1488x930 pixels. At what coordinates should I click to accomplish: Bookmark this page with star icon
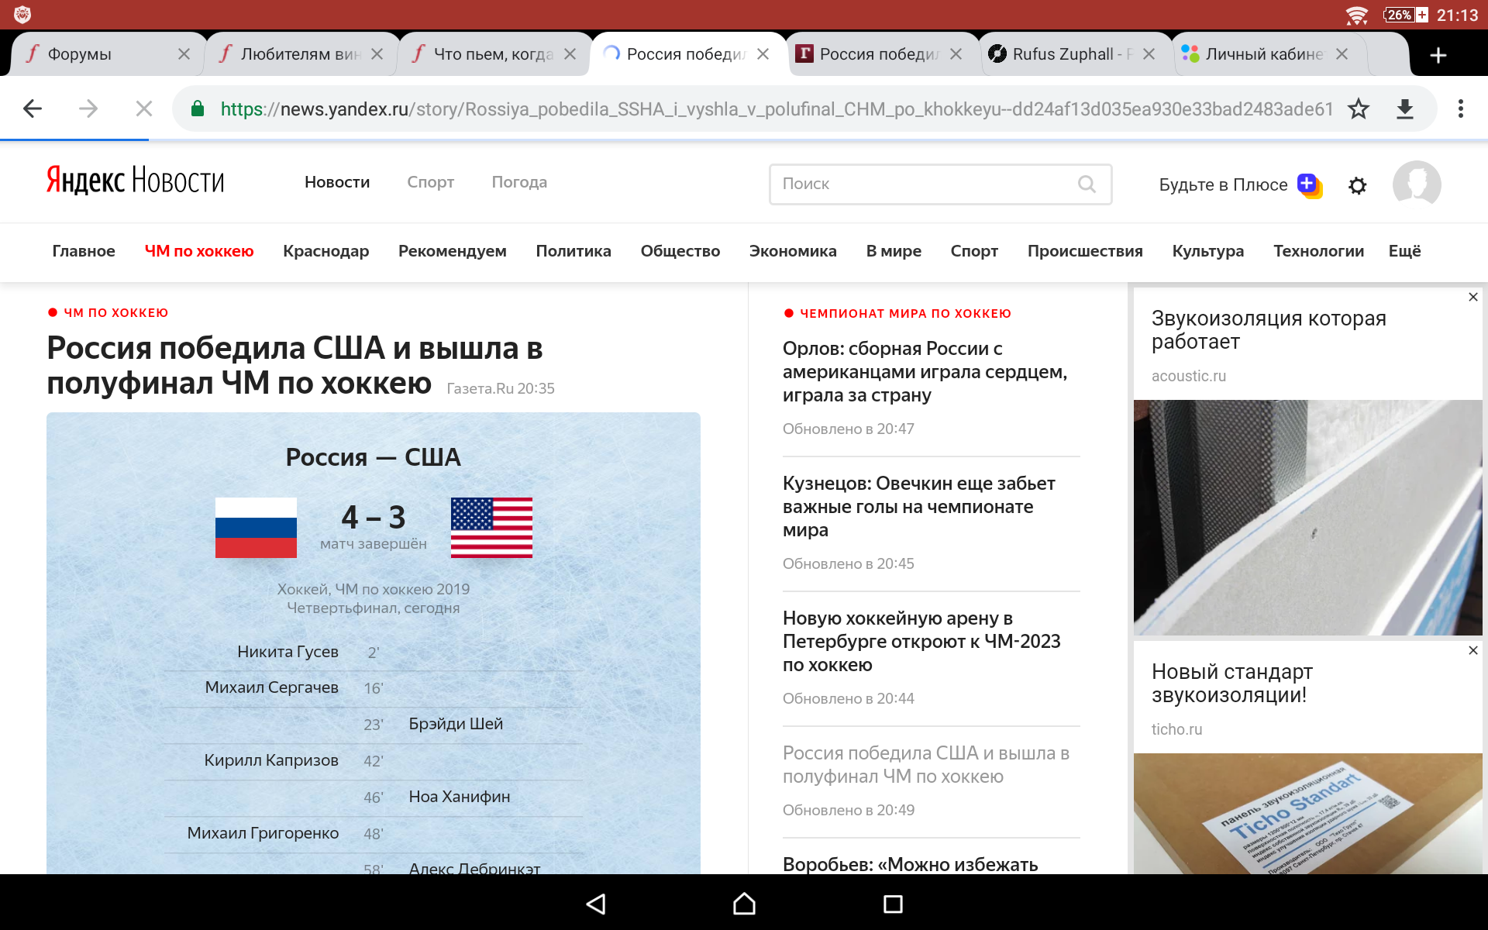click(x=1358, y=108)
